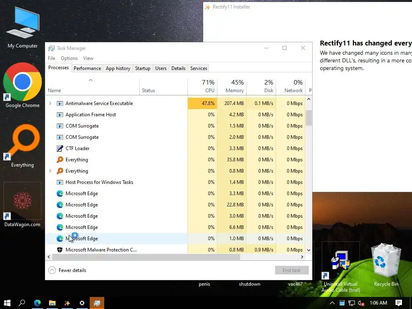Show hidden system tray icons
The width and height of the screenshot is (412, 309).
point(332,303)
